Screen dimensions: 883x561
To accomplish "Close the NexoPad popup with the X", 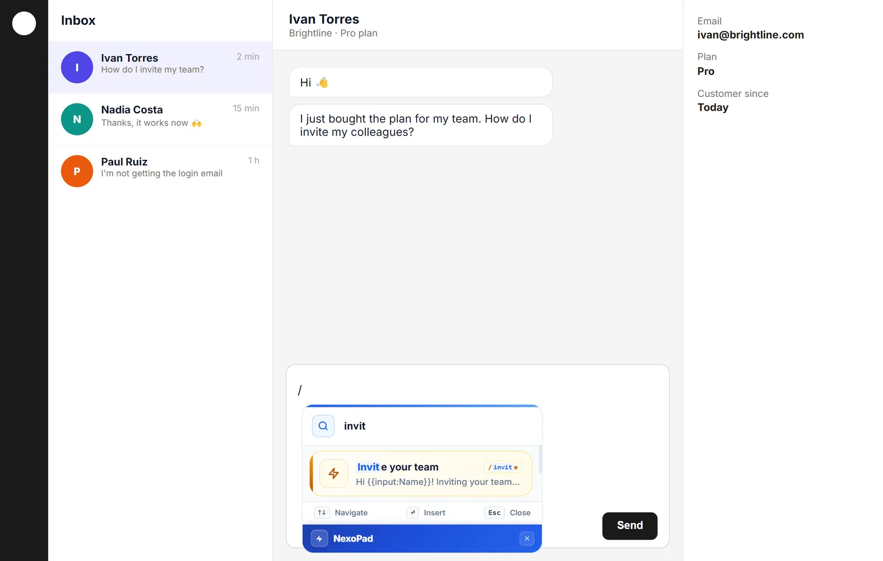I will (526, 538).
